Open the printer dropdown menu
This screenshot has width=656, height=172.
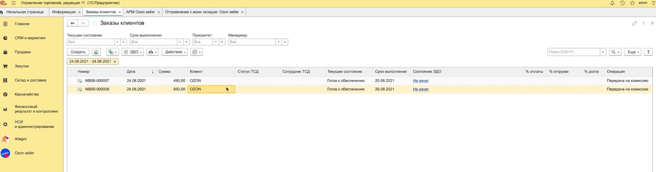pos(152,52)
